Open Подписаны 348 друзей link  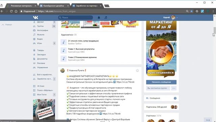pos(156,107)
